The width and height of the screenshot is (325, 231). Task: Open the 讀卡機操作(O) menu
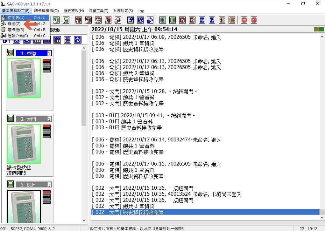pyautogui.click(x=46, y=11)
